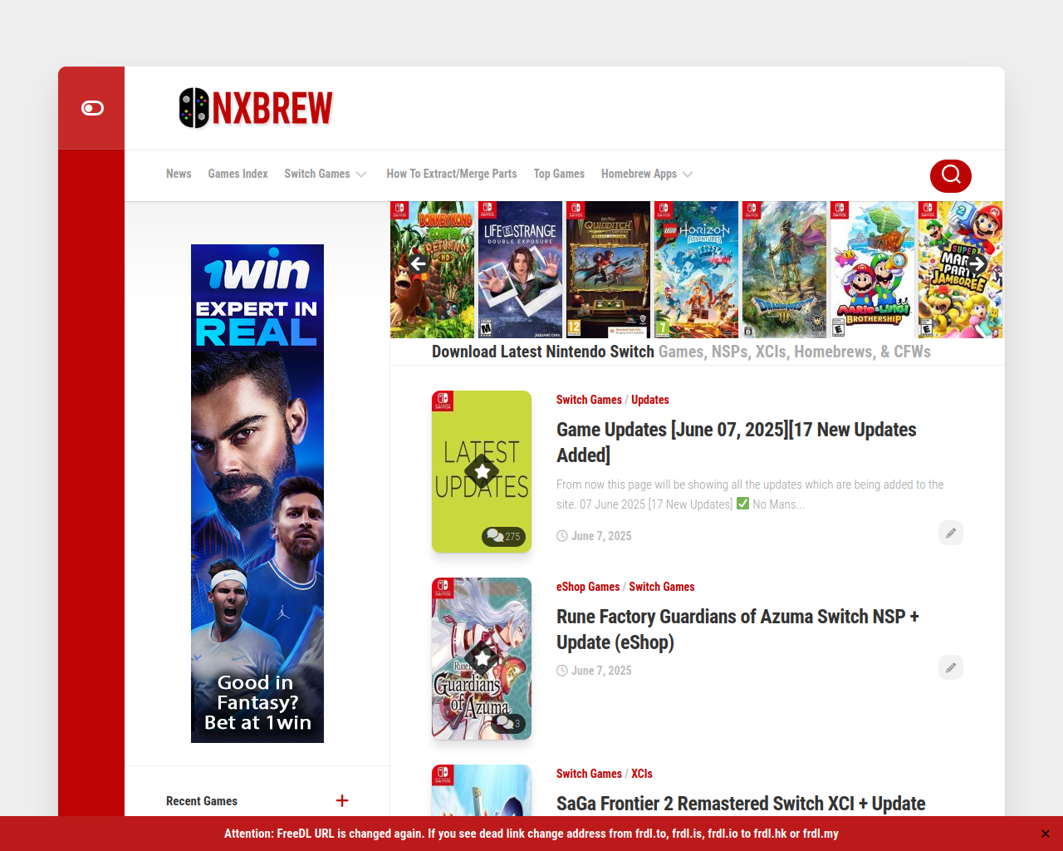Select the FreeDL URL changed attention text
Screen dimensions: 1063x851
[x=531, y=834]
